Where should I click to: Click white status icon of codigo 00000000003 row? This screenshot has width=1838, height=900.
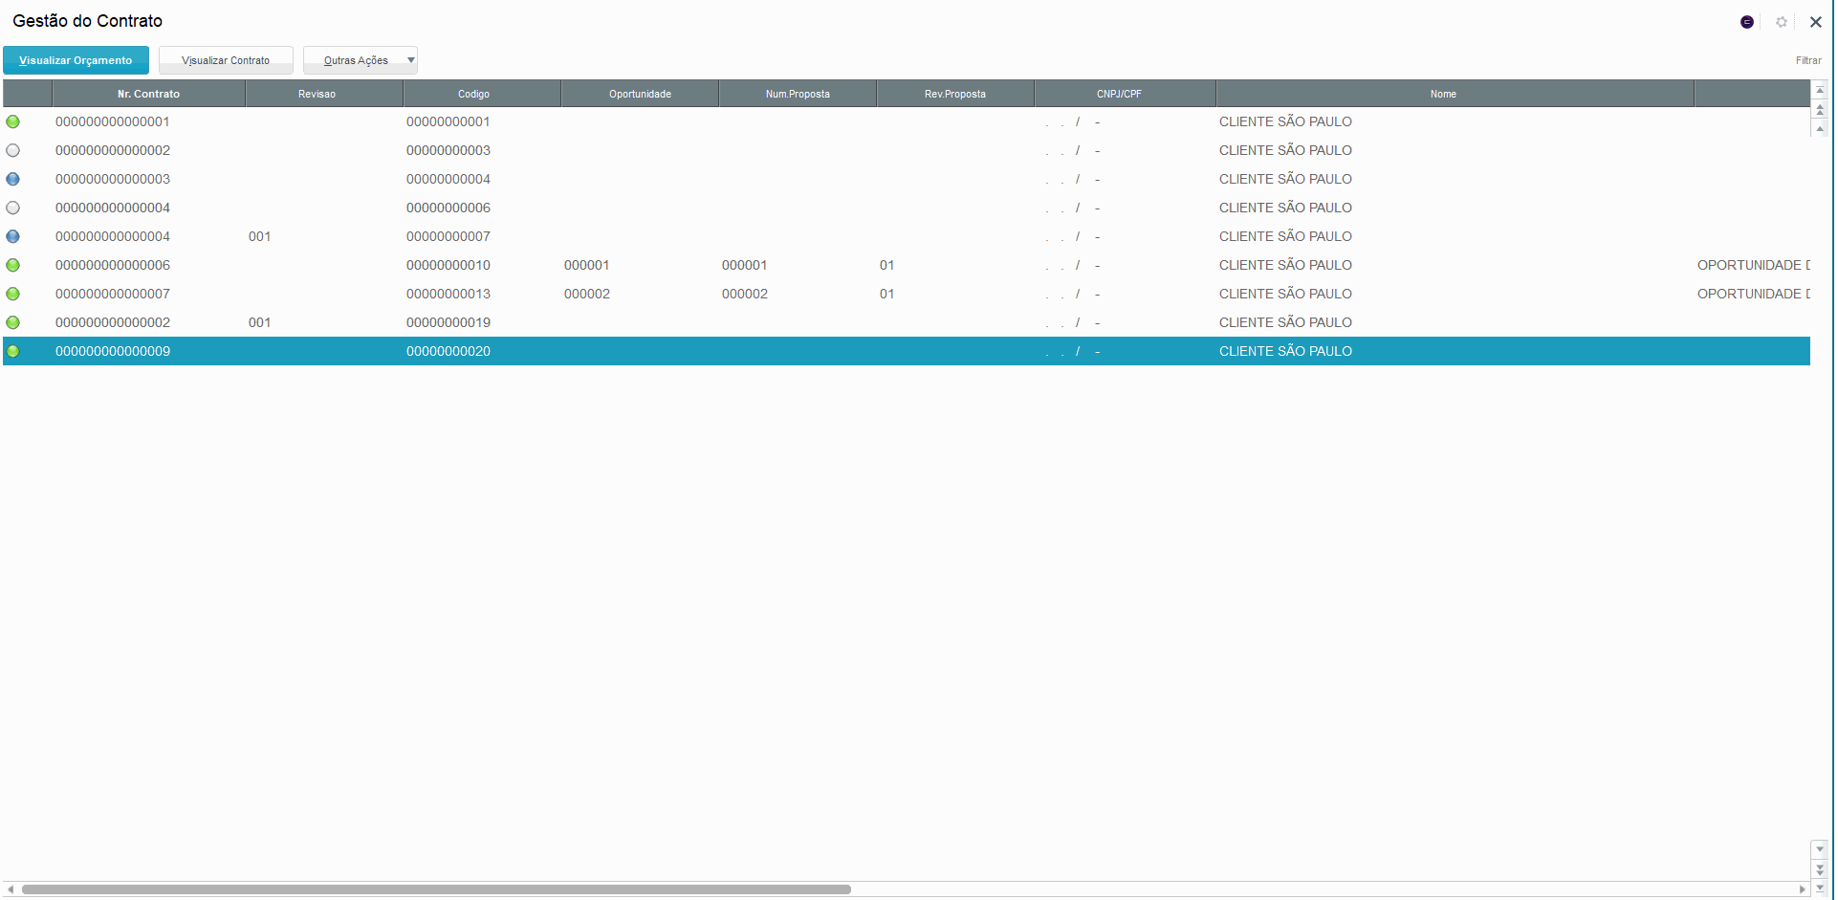click(x=12, y=150)
